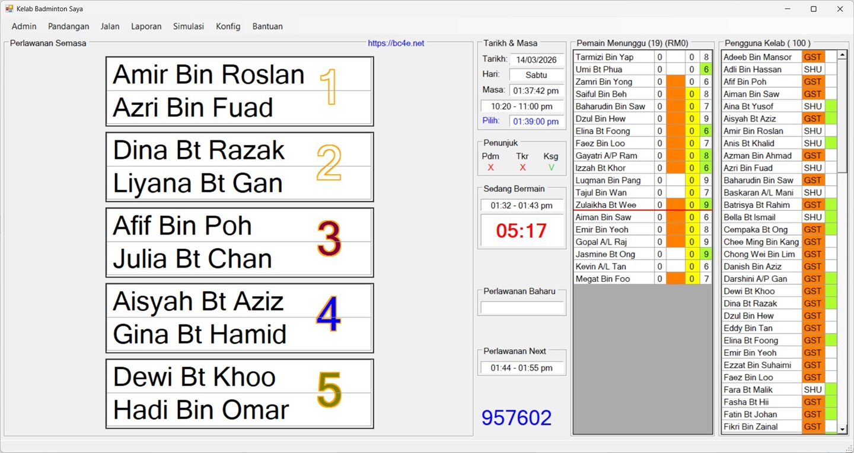Select Adeeb Bin Mansor in club users list

(761, 57)
